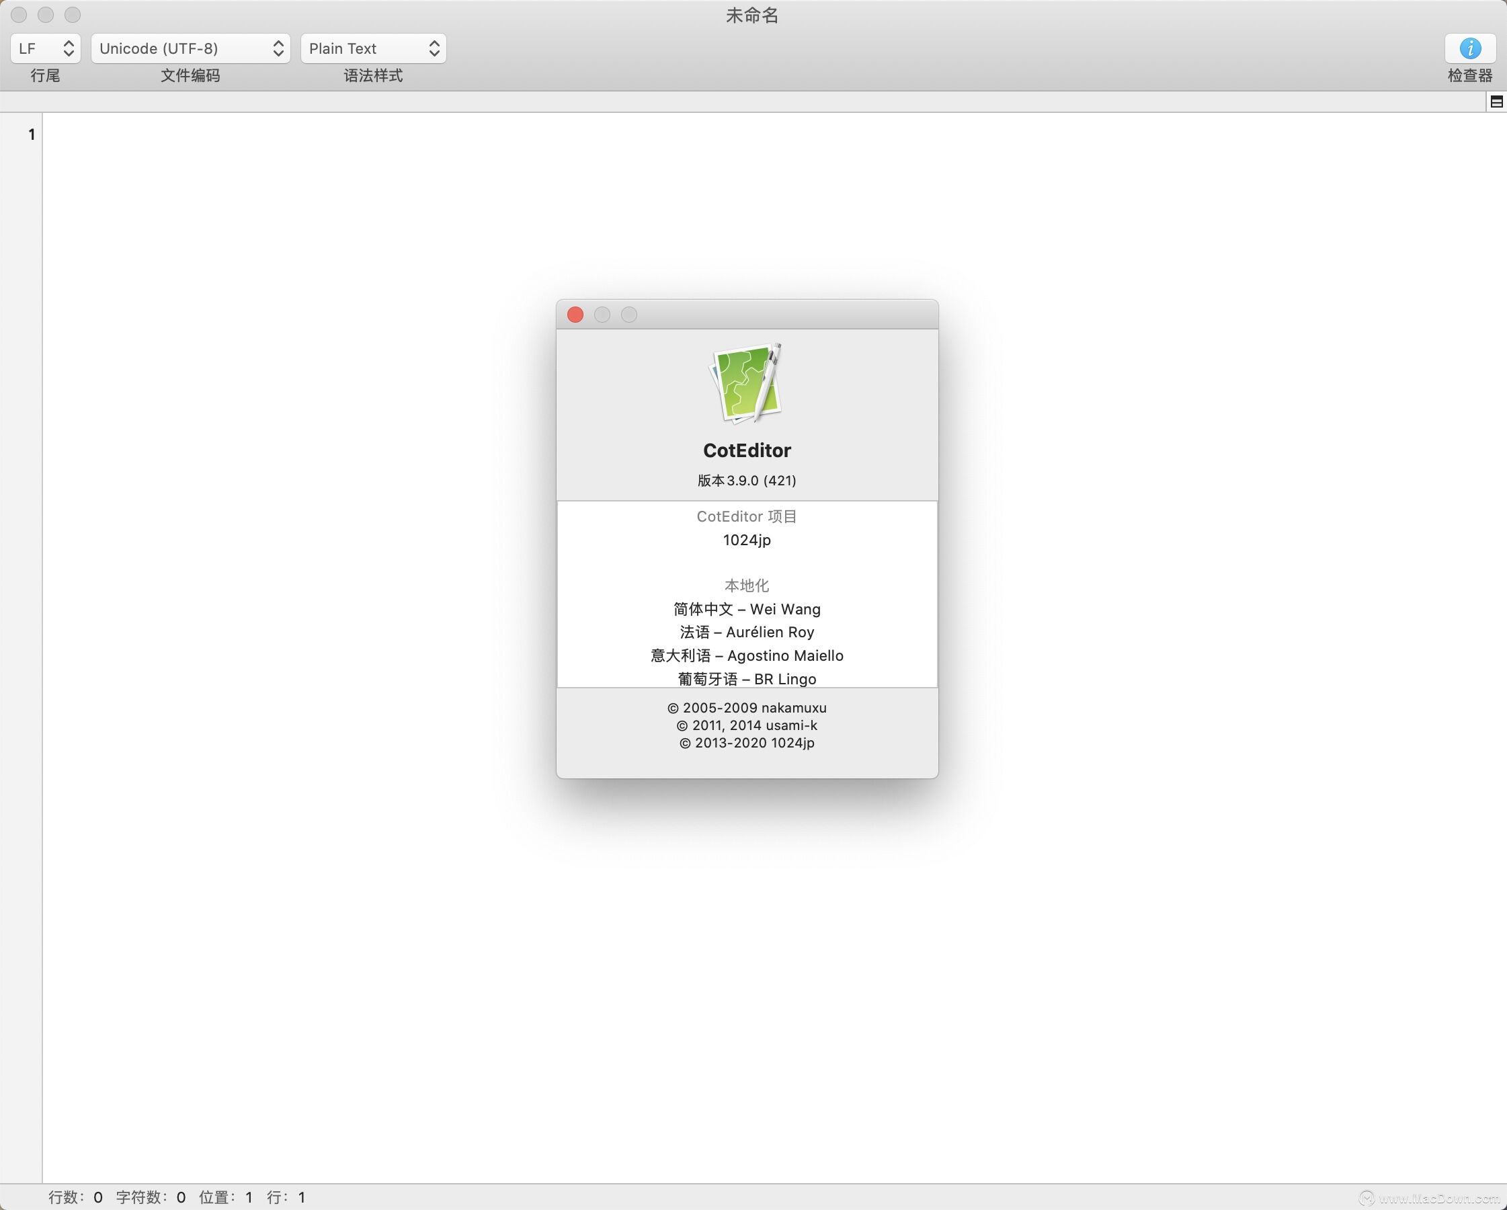This screenshot has height=1210, width=1507.
Task: Click the CotEditor 项目 heading in credits
Action: point(747,516)
